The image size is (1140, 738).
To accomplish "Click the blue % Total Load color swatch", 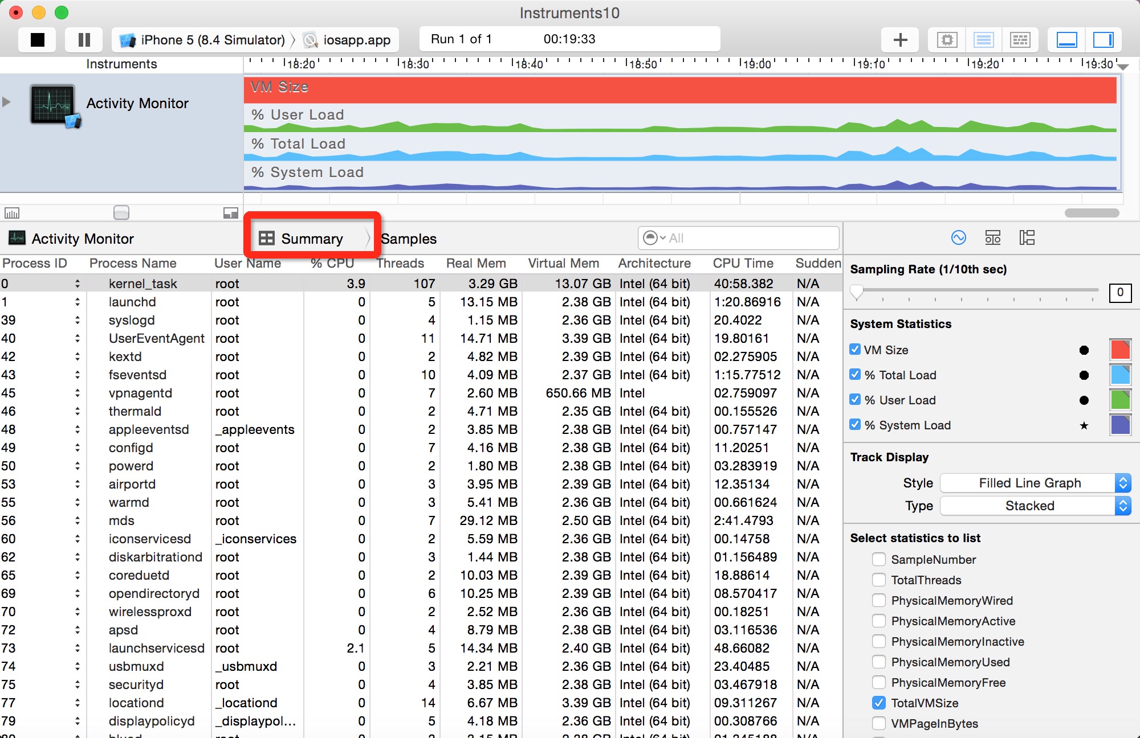I will click(1120, 375).
